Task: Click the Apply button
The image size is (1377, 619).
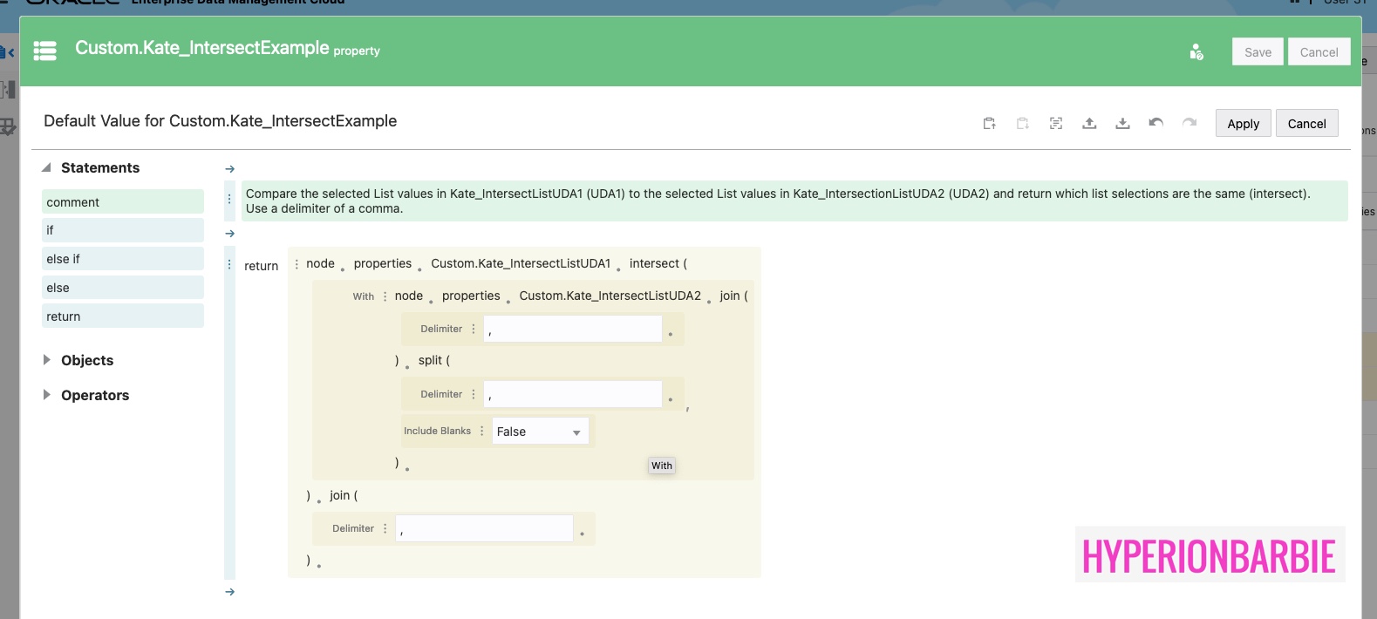Action: [1243, 124]
